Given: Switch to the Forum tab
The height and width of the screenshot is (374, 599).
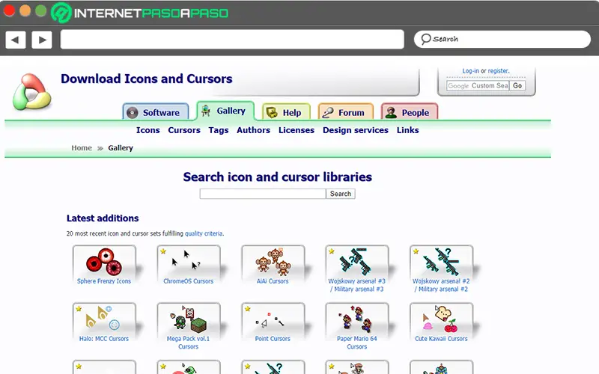Looking at the screenshot, I should (346, 112).
